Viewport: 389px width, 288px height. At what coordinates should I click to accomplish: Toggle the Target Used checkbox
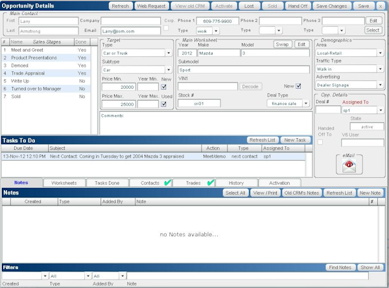[164, 104]
